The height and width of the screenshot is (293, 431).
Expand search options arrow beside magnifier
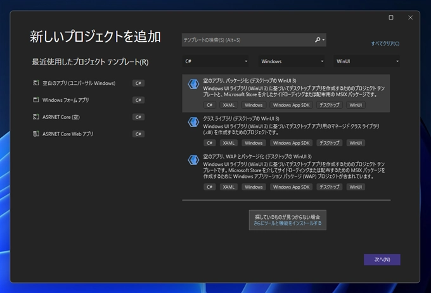pyautogui.click(x=323, y=40)
